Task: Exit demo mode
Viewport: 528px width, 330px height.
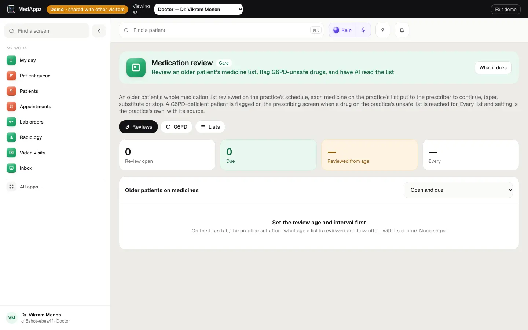Action: 506,9
